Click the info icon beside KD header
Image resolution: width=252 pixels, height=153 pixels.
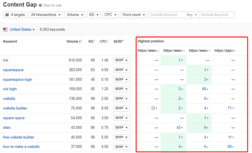click(94, 40)
